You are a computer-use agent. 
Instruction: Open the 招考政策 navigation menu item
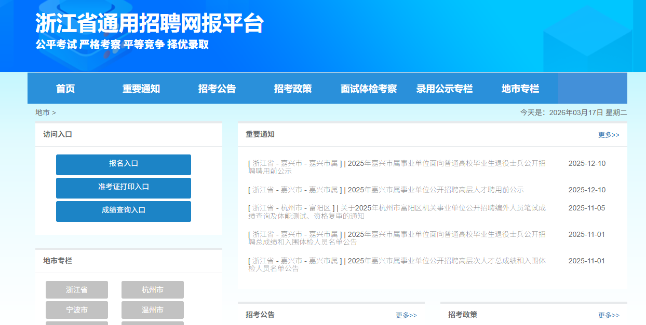click(293, 88)
